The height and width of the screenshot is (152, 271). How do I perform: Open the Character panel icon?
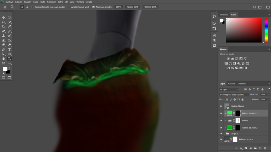click(214, 36)
